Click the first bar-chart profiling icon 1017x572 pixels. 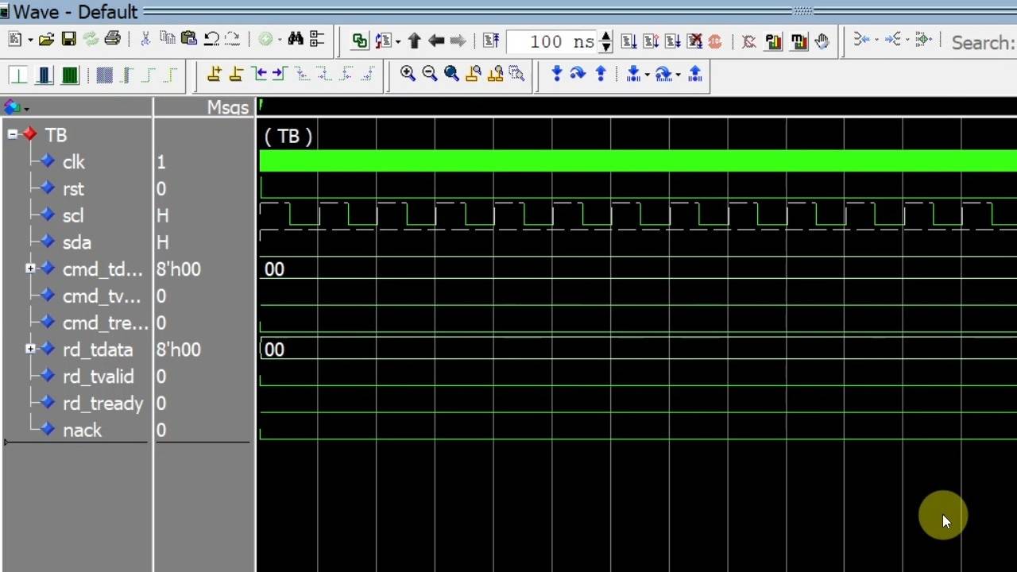pyautogui.click(x=772, y=41)
